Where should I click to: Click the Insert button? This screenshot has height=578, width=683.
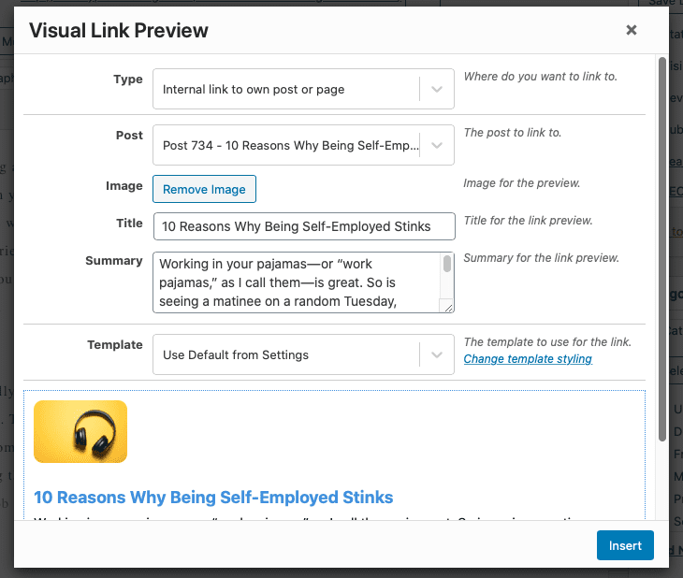tap(625, 545)
